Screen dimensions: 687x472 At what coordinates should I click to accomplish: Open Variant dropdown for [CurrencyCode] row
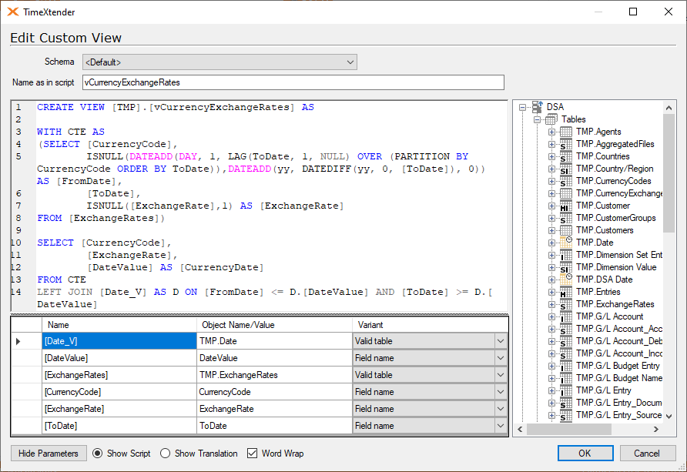coord(501,392)
